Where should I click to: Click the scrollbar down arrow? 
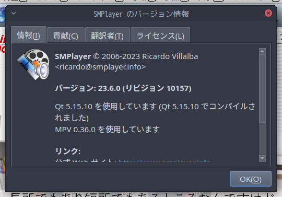[x=262, y=158]
